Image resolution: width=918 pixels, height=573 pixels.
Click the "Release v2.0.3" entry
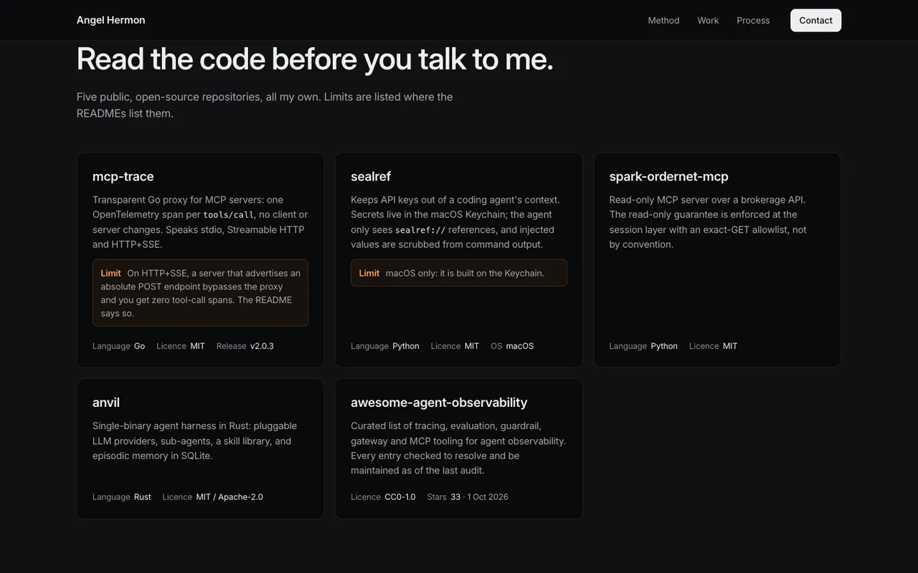245,346
